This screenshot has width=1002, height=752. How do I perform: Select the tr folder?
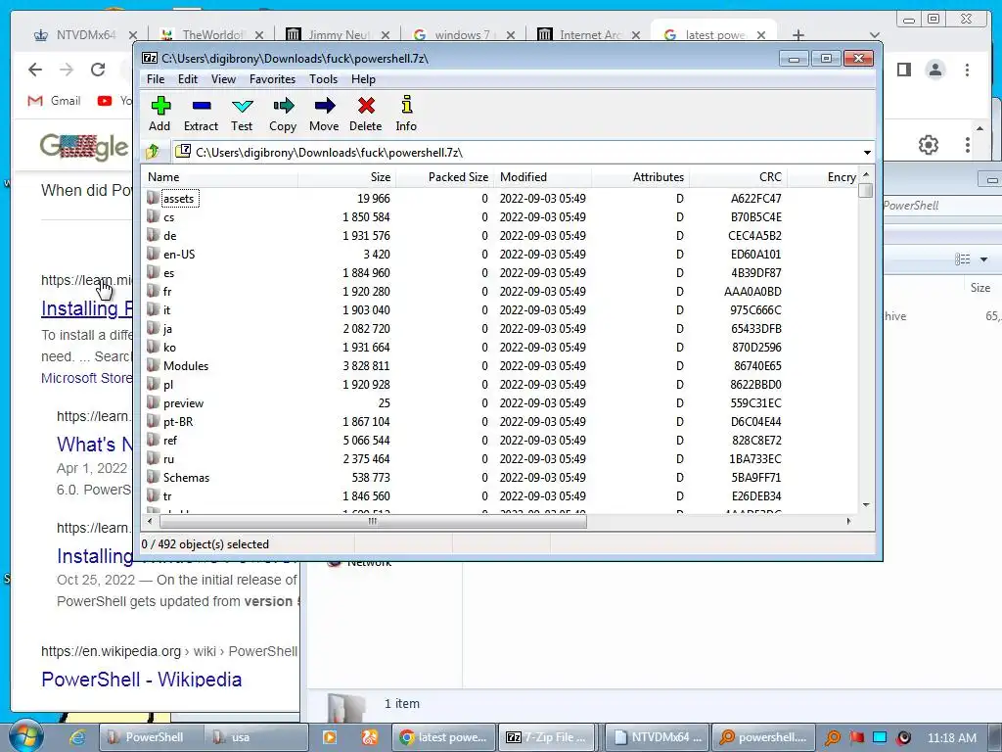tap(167, 496)
